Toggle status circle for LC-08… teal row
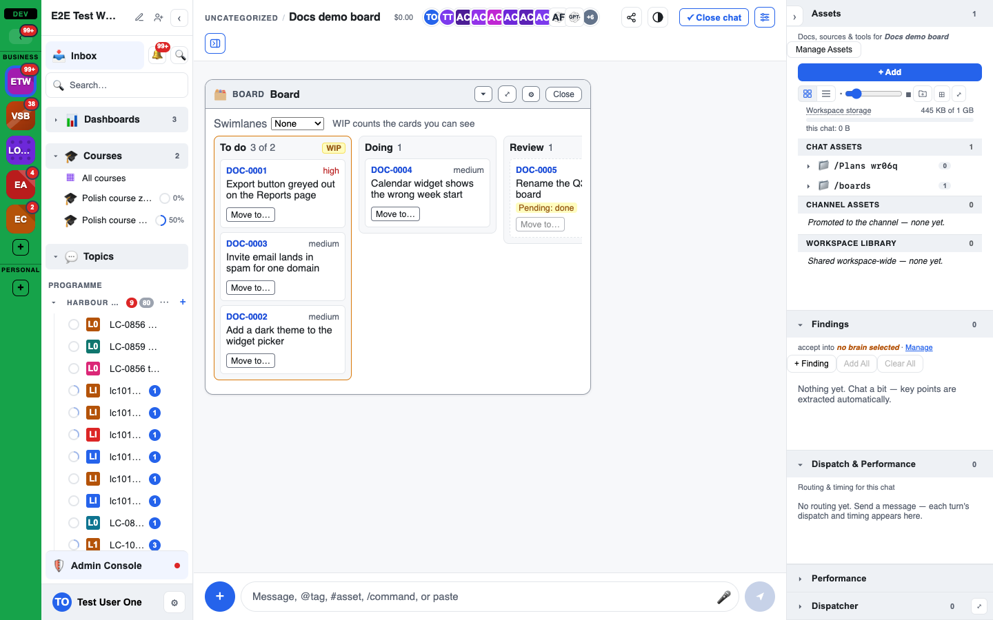The width and height of the screenshot is (993, 620). pos(74,523)
